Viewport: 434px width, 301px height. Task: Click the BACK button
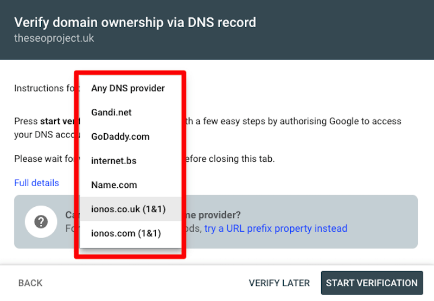click(x=30, y=283)
